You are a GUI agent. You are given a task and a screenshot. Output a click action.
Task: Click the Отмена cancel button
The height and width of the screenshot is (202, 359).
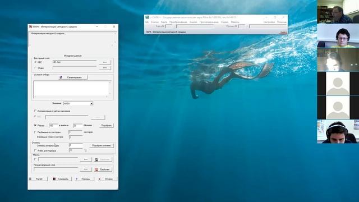tap(107, 179)
